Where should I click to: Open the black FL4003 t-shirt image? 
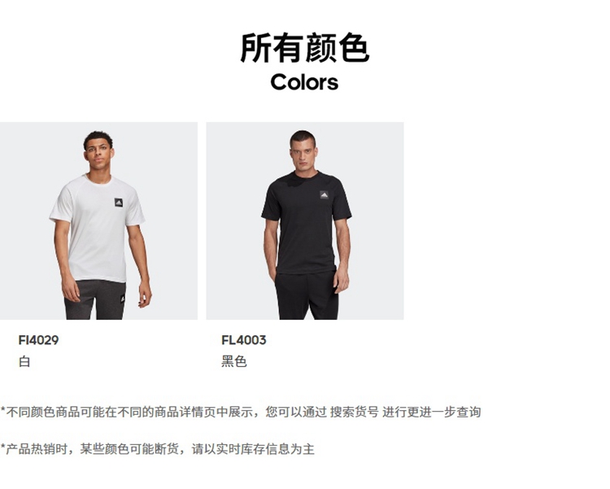click(305, 220)
